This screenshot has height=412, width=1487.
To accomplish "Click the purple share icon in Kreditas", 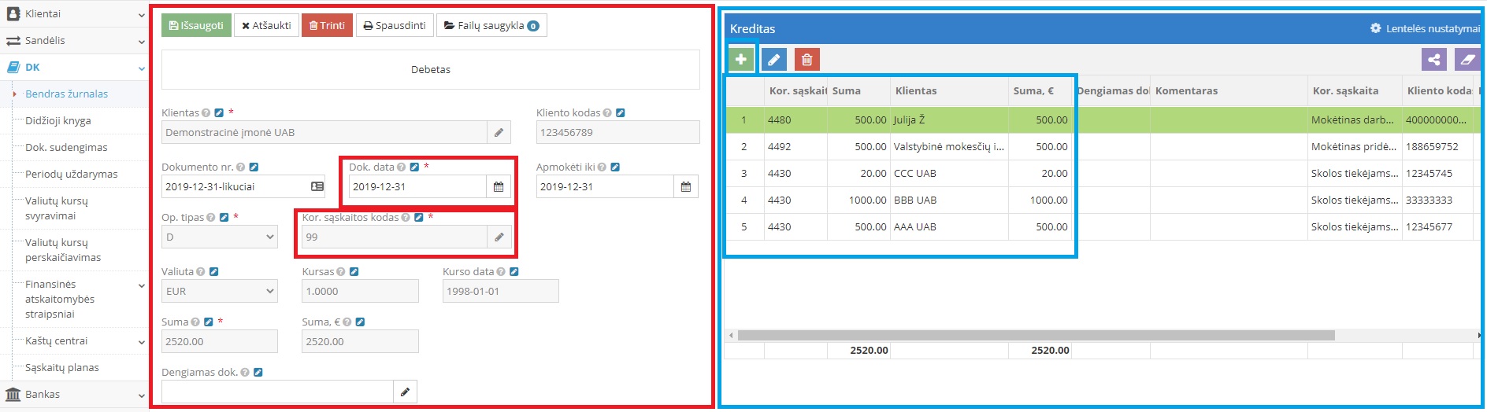I will 1433,60.
